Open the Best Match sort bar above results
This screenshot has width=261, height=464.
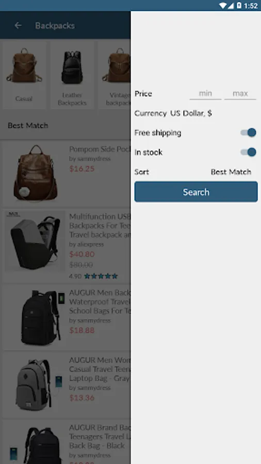coord(65,125)
